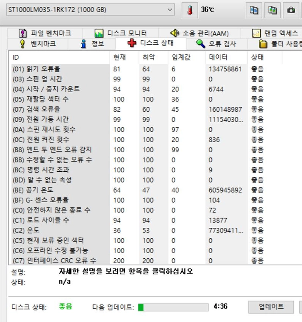Click the 상태 column header
Viewport: 302px width, 322px height.
[x=265, y=58]
